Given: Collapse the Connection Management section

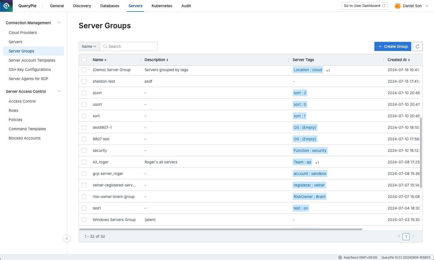Looking at the screenshot, I should coord(59,23).
